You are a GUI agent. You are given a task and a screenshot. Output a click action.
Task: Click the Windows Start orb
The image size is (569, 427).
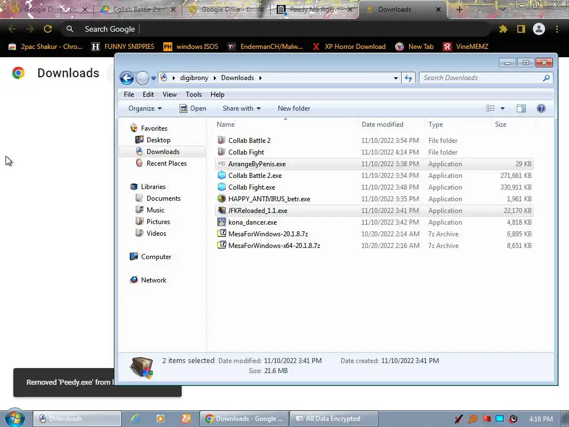pyautogui.click(x=15, y=418)
